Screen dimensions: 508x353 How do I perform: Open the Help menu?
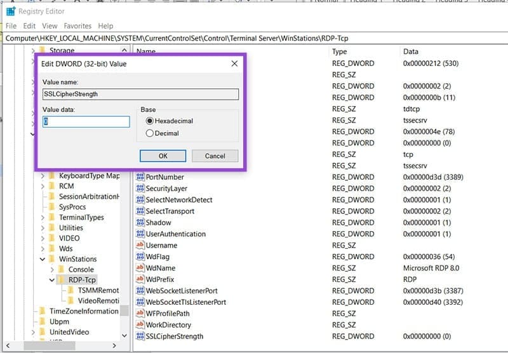pos(105,26)
